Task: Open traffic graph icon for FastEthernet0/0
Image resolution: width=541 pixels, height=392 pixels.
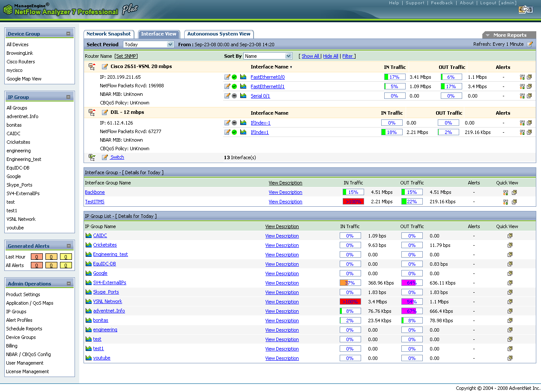Action: 243,77
